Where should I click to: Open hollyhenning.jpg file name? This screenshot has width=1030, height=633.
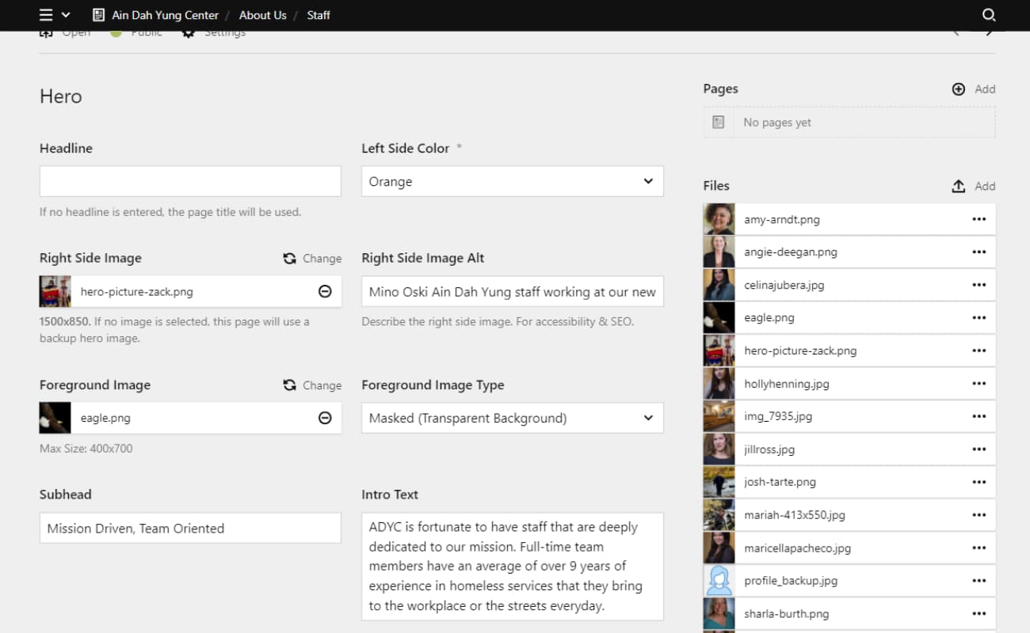[x=787, y=384]
